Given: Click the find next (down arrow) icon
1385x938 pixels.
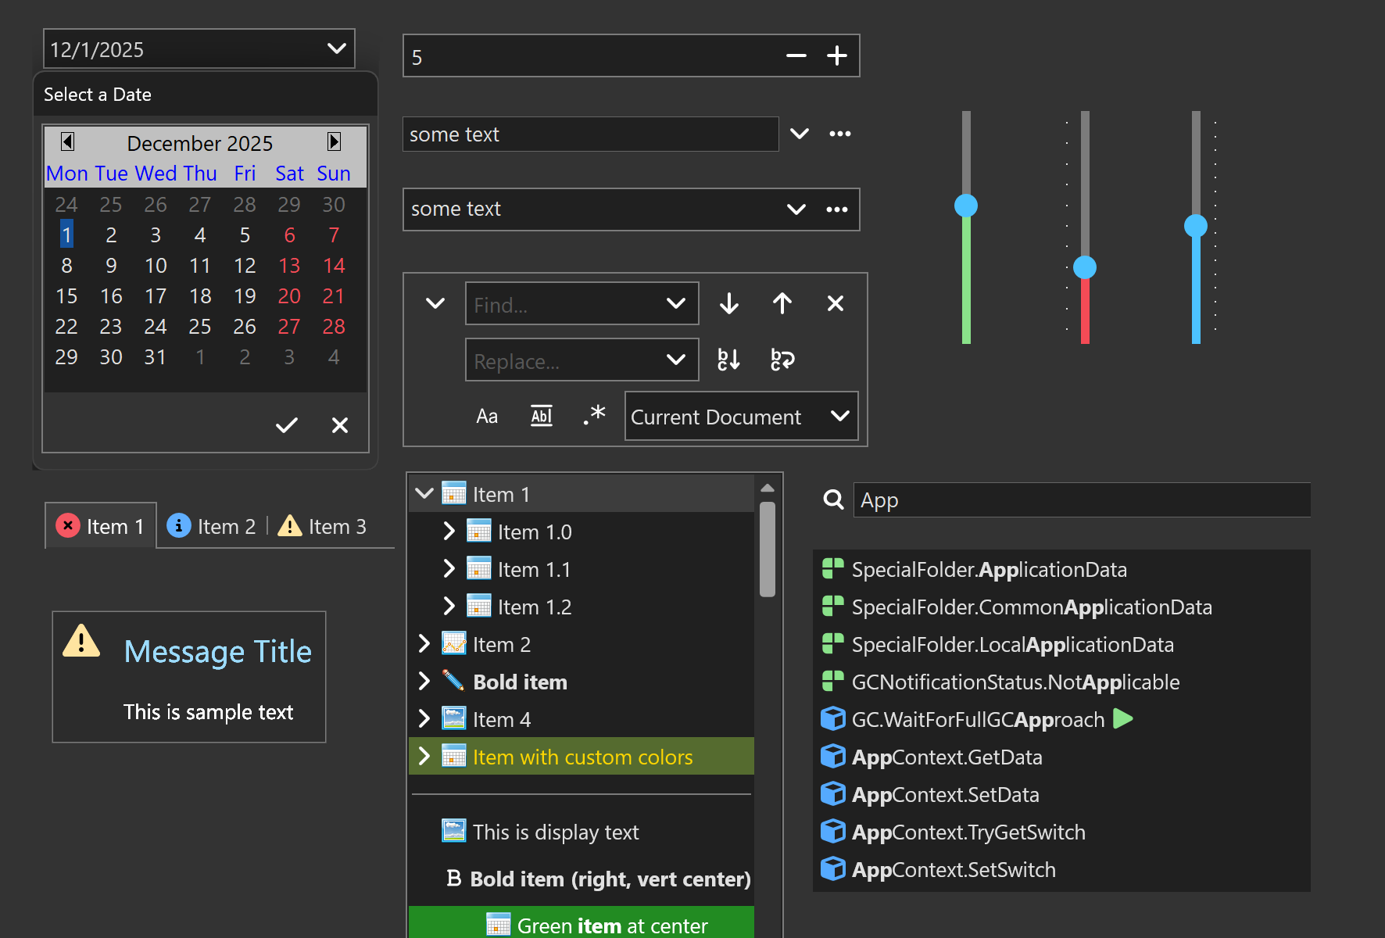Looking at the screenshot, I should click(x=728, y=303).
